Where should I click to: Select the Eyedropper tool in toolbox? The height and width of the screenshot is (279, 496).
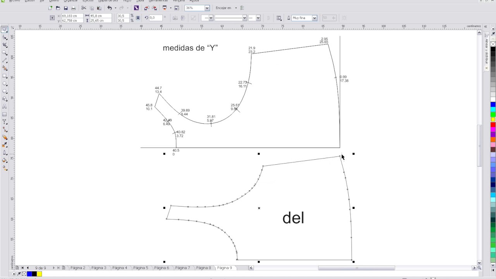click(5, 145)
